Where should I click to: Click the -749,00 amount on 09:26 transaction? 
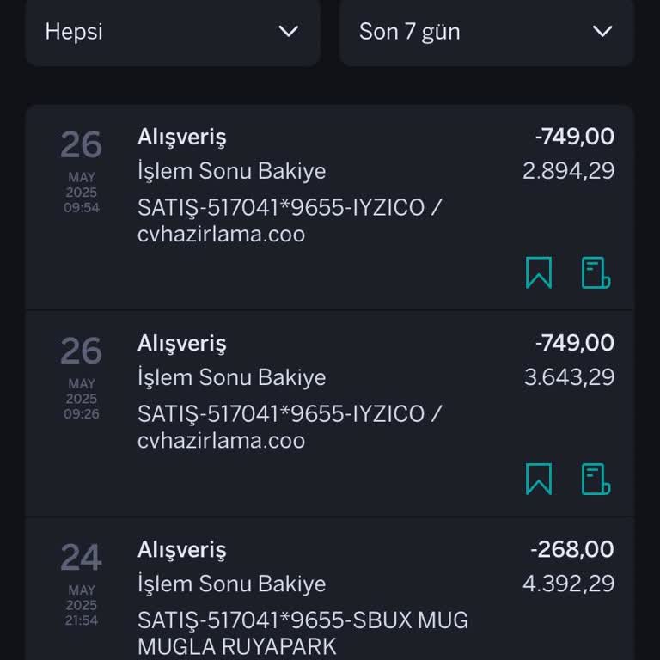coord(574,343)
